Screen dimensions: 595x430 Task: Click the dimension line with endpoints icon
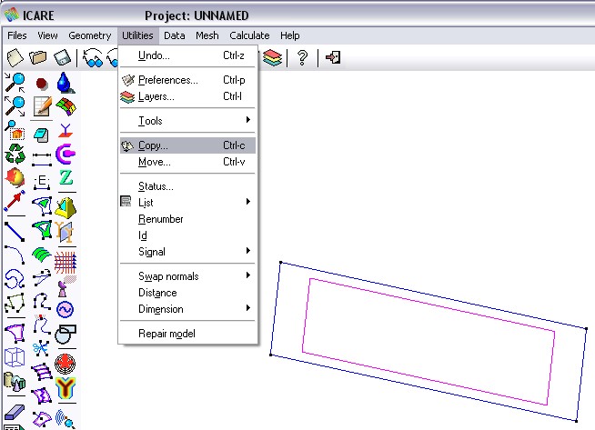point(42,160)
